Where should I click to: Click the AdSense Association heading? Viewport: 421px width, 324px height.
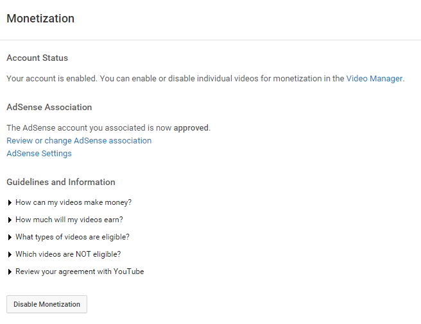49,107
